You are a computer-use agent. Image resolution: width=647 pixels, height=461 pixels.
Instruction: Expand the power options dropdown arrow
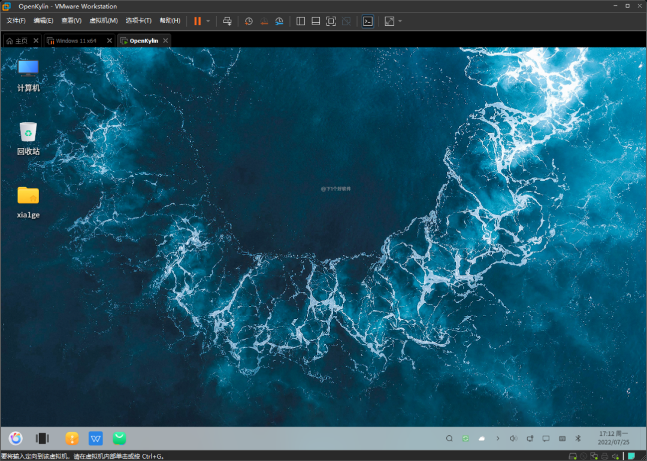(208, 21)
